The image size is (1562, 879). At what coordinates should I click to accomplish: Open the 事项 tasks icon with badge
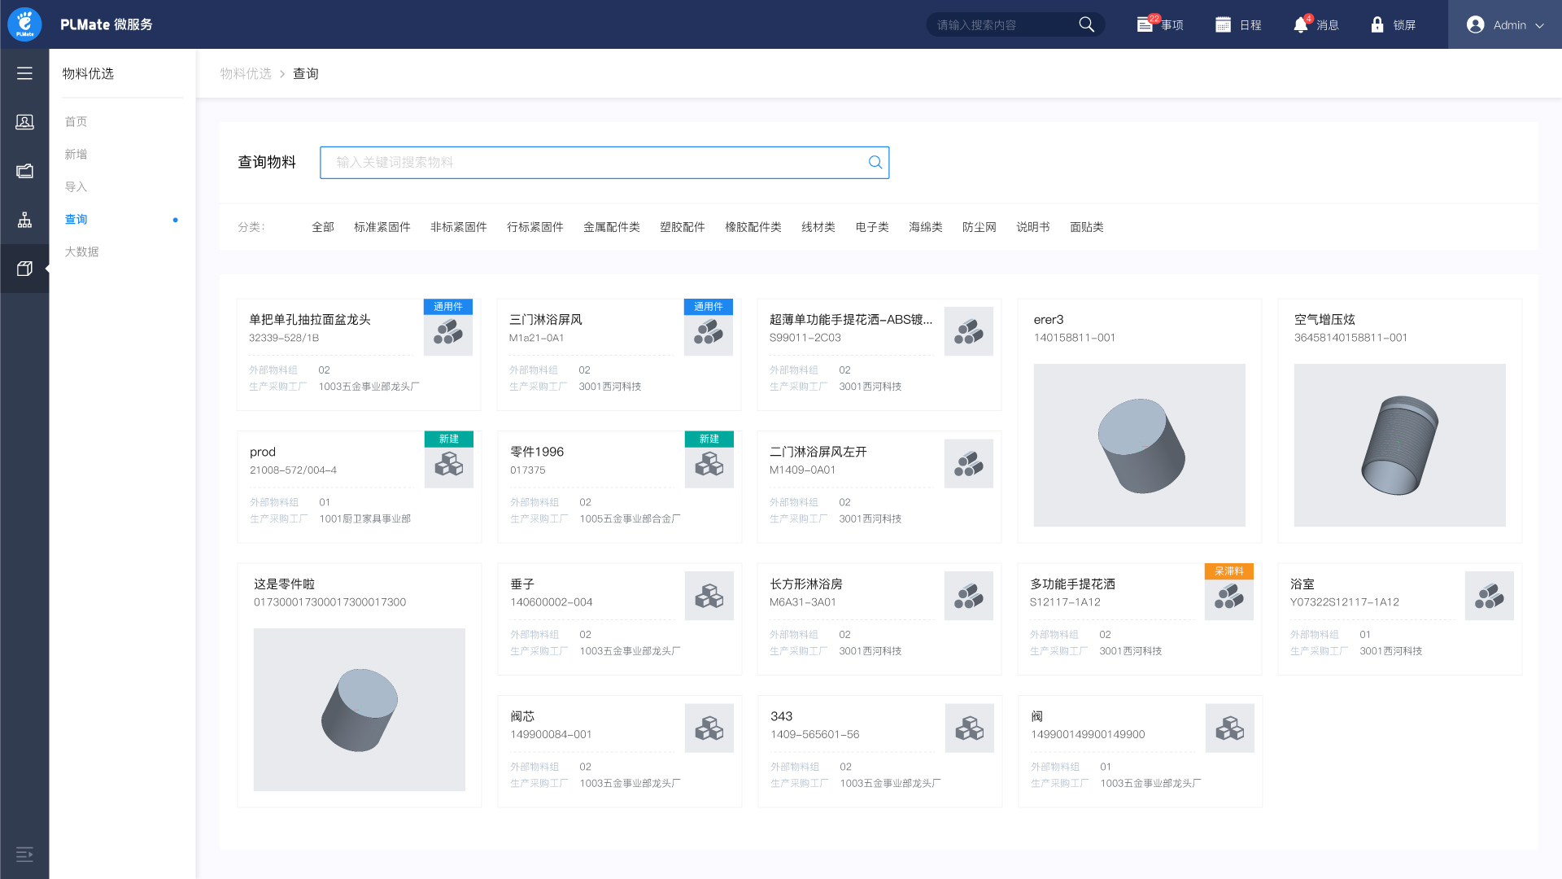[x=1145, y=24]
